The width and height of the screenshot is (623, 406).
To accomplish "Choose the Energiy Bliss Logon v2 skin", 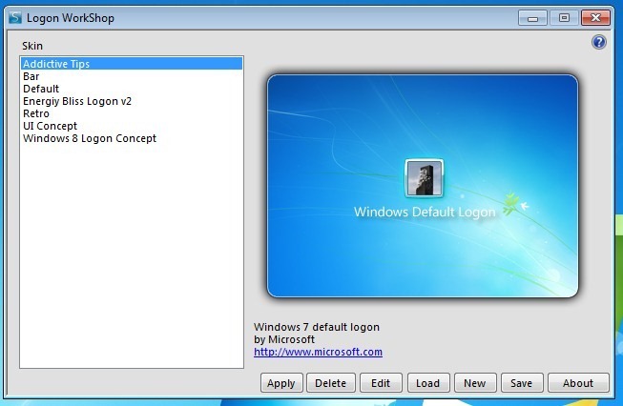I will [x=132, y=101].
